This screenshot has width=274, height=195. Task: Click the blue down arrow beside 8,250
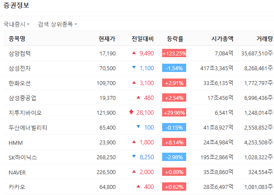134,156
